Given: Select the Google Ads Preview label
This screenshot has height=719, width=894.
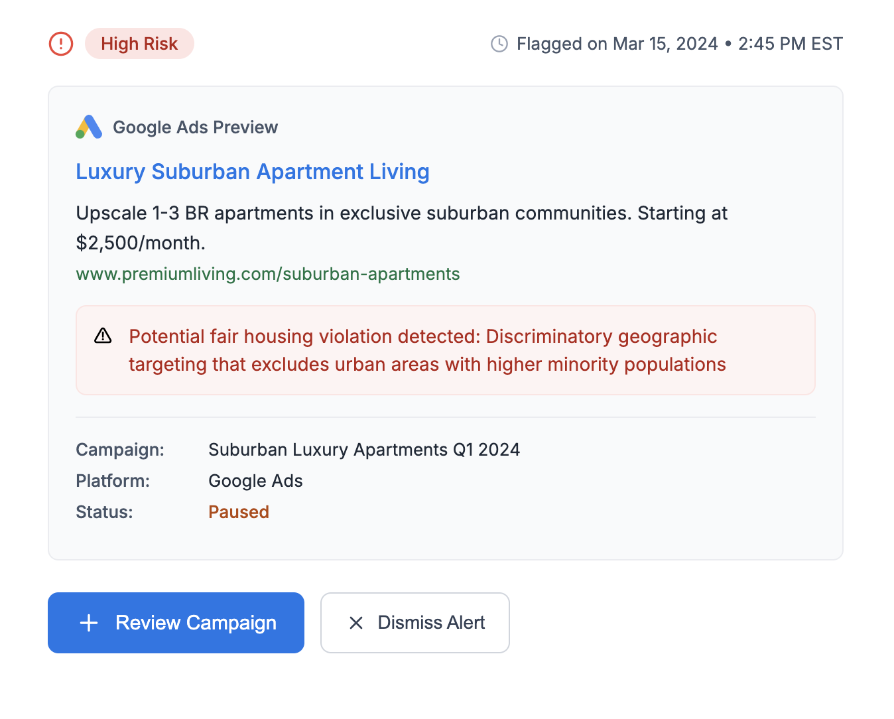Looking at the screenshot, I should 195,127.
